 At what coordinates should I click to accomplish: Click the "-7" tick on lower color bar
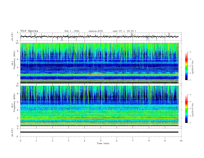point(190,123)
